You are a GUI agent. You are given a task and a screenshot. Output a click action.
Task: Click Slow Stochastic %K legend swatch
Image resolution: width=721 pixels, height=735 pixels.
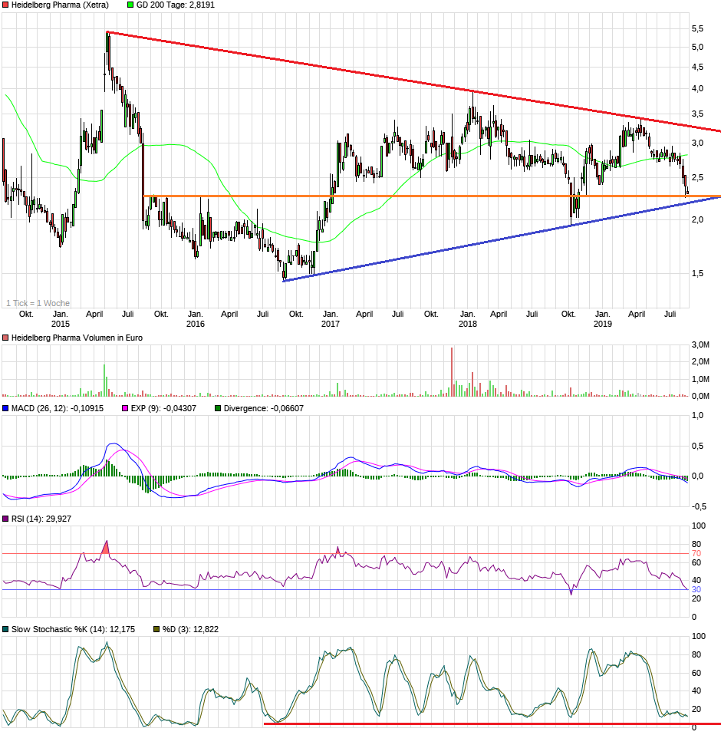tap(6, 629)
